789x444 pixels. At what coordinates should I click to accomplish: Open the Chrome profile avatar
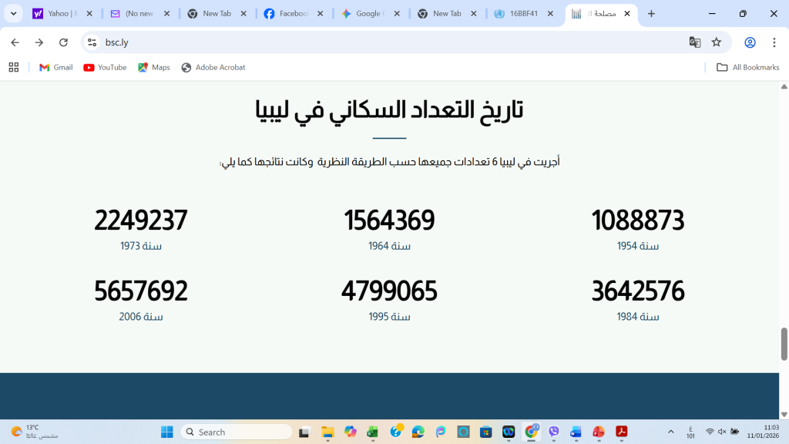[750, 42]
